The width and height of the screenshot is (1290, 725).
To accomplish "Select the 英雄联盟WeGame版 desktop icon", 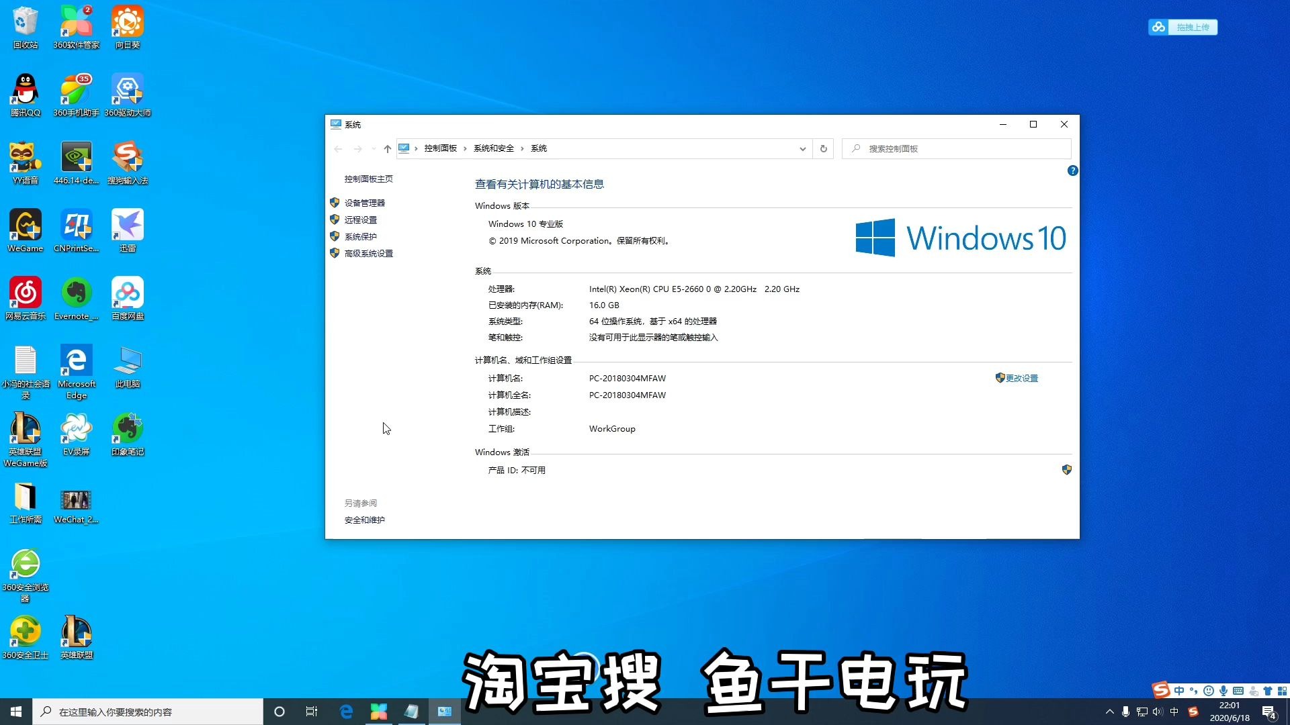I will tap(26, 440).
